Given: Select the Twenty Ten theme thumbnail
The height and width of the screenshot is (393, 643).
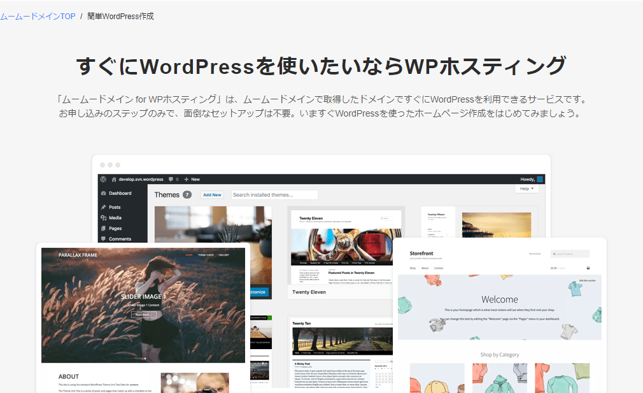Looking at the screenshot, I should point(341,353).
